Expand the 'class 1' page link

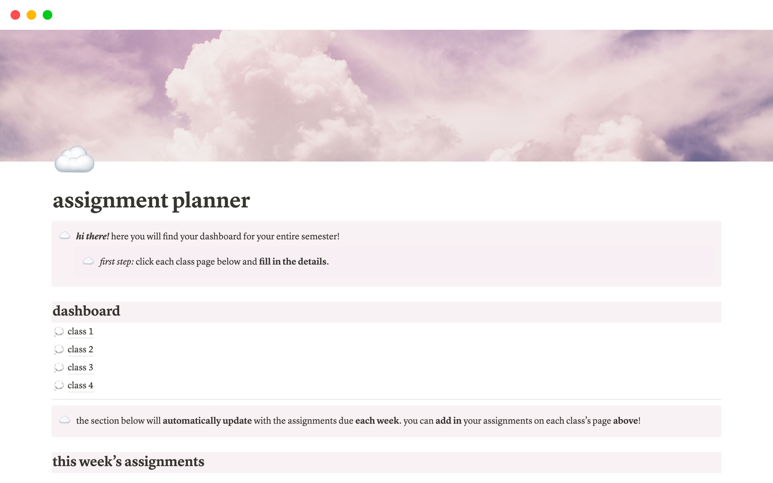tap(80, 330)
